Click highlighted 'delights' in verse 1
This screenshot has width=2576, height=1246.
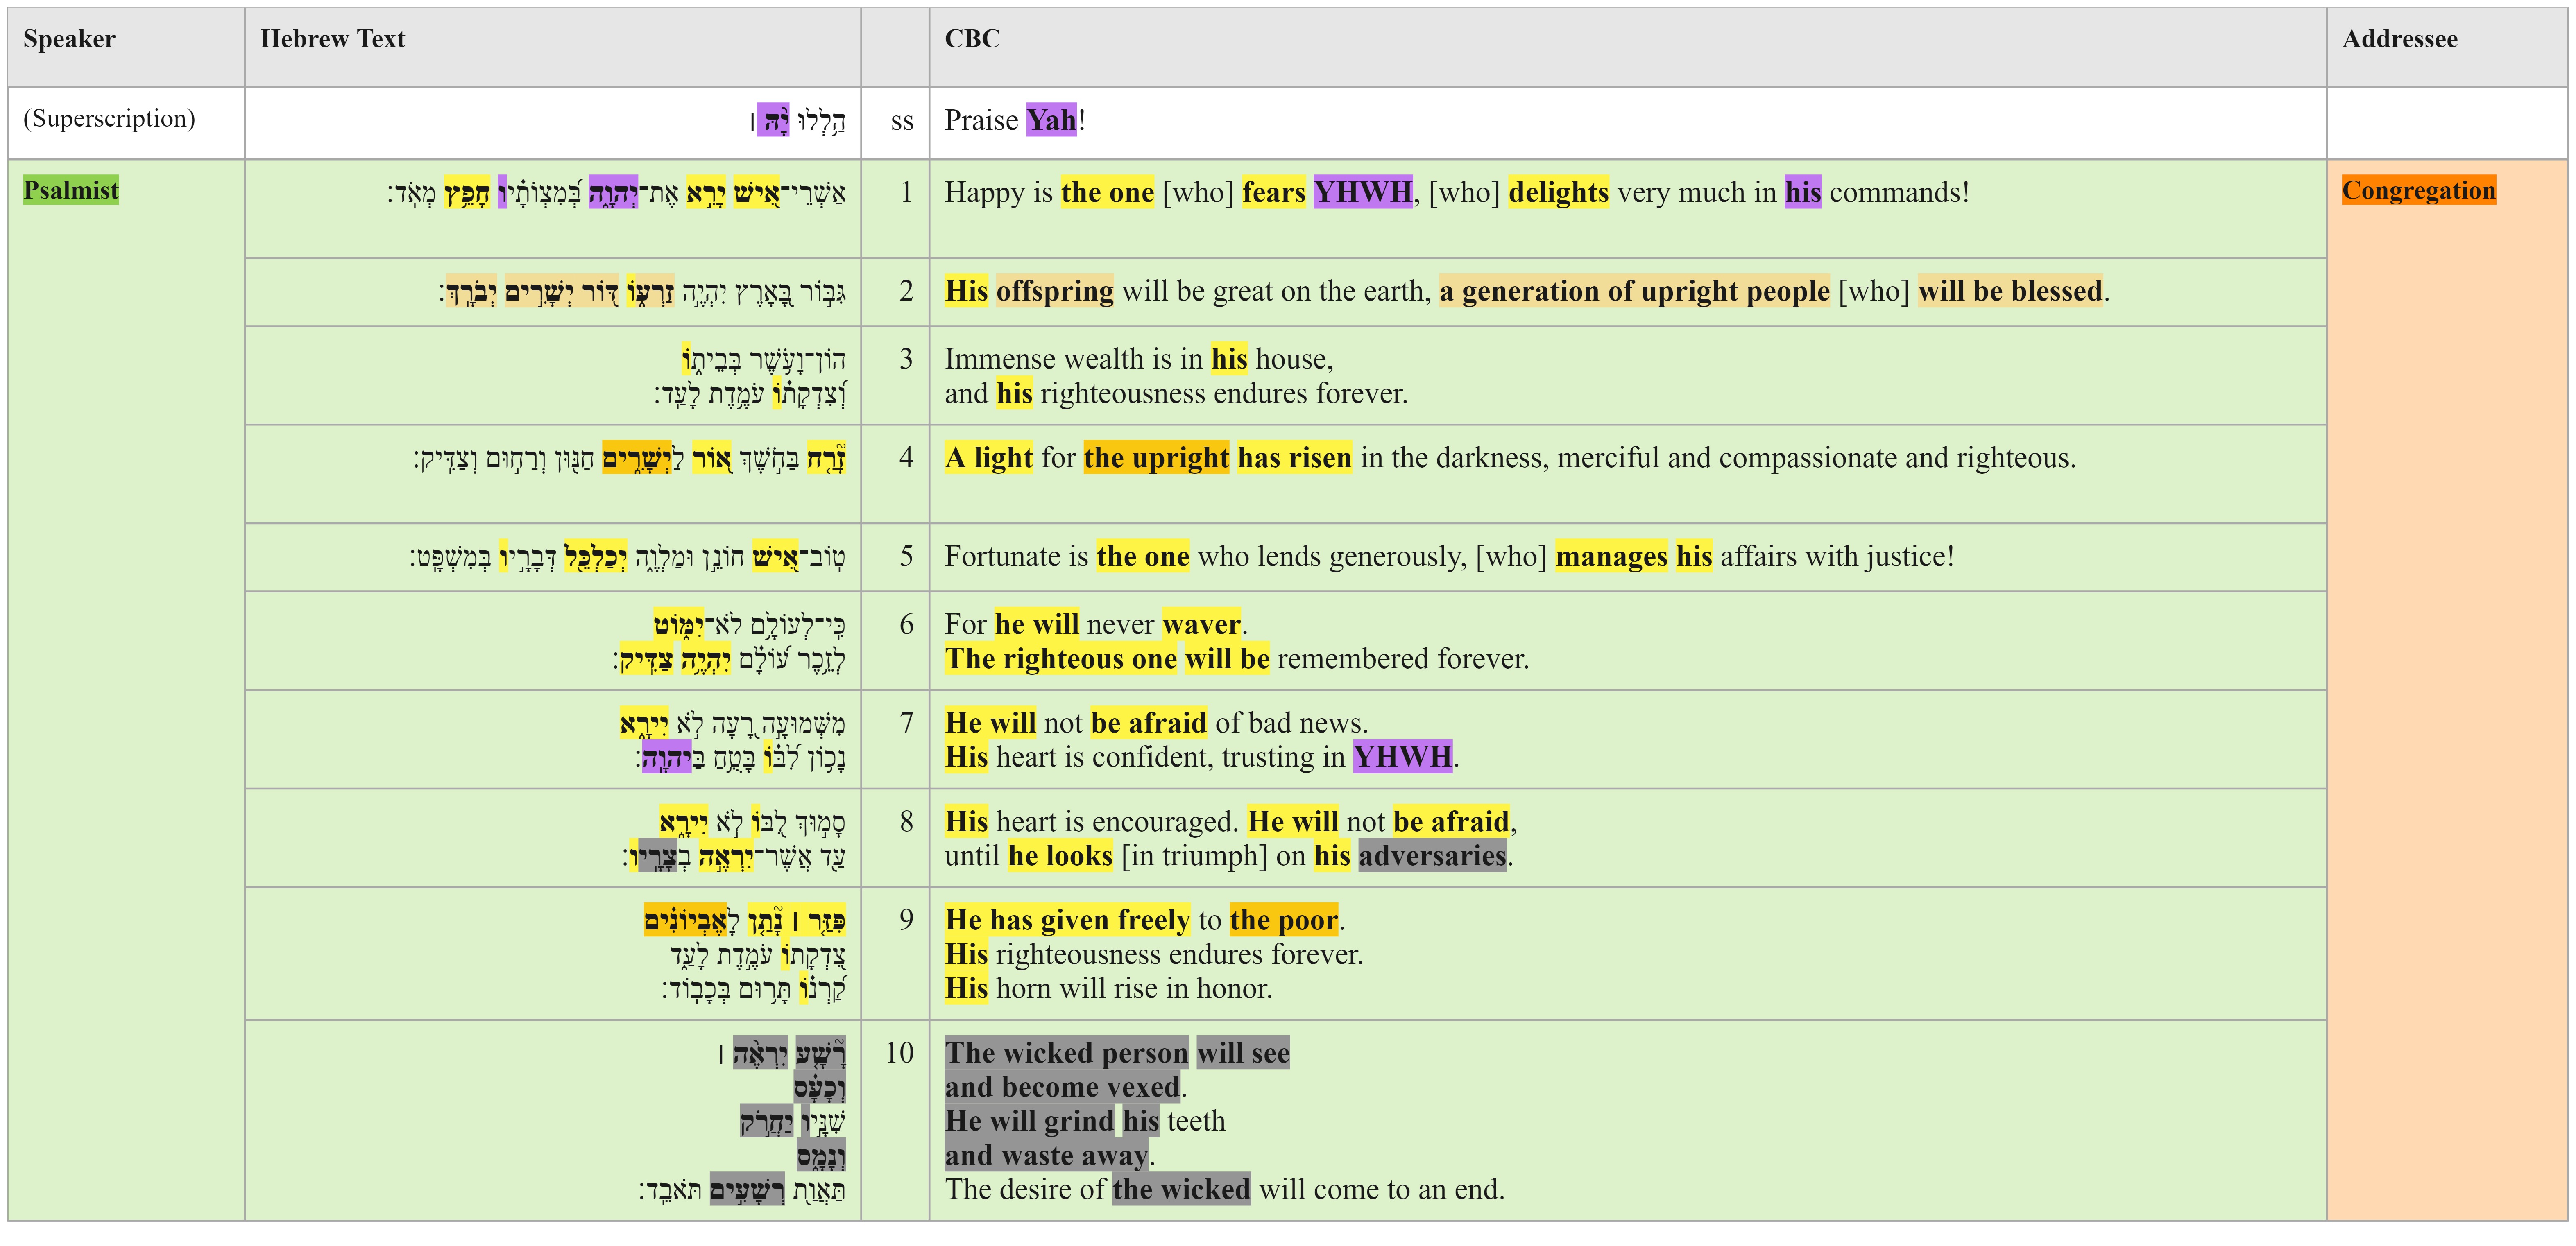click(x=1558, y=192)
